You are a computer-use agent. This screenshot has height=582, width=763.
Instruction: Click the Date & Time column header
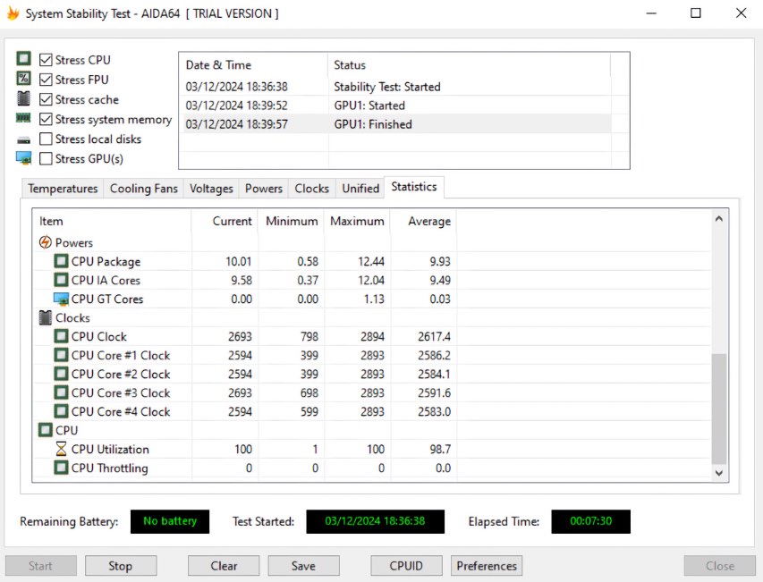pos(253,65)
